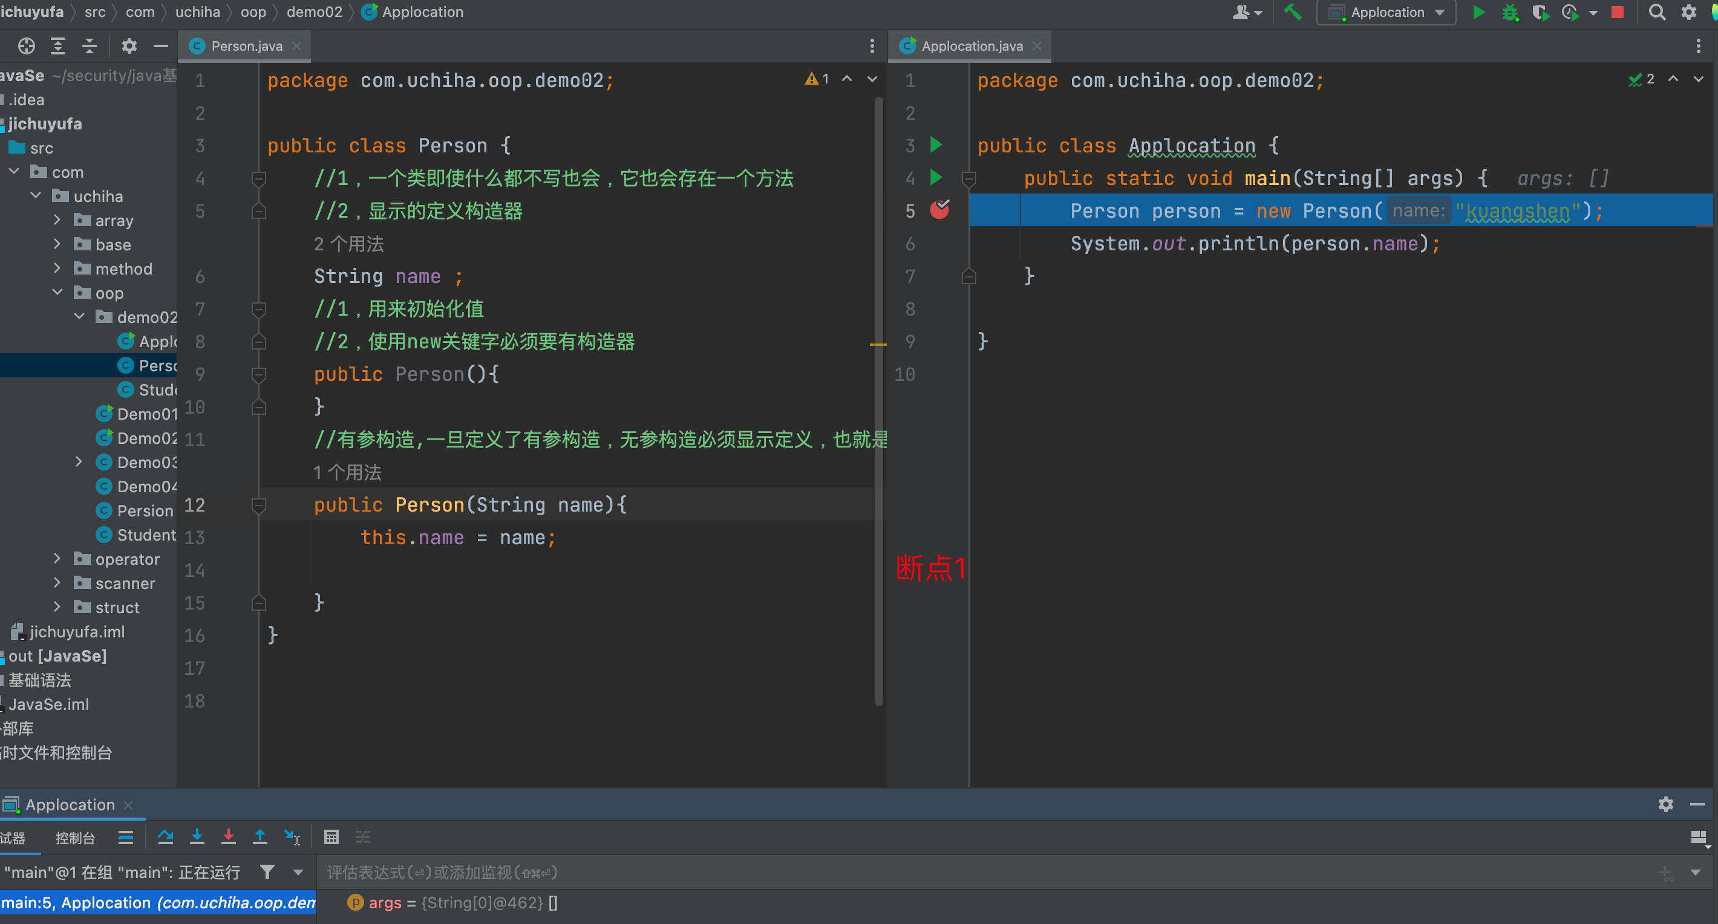Expand the method folder

tap(57, 268)
